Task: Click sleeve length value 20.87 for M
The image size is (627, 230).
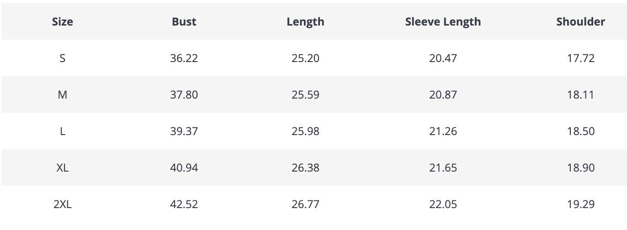Action: pos(443,95)
